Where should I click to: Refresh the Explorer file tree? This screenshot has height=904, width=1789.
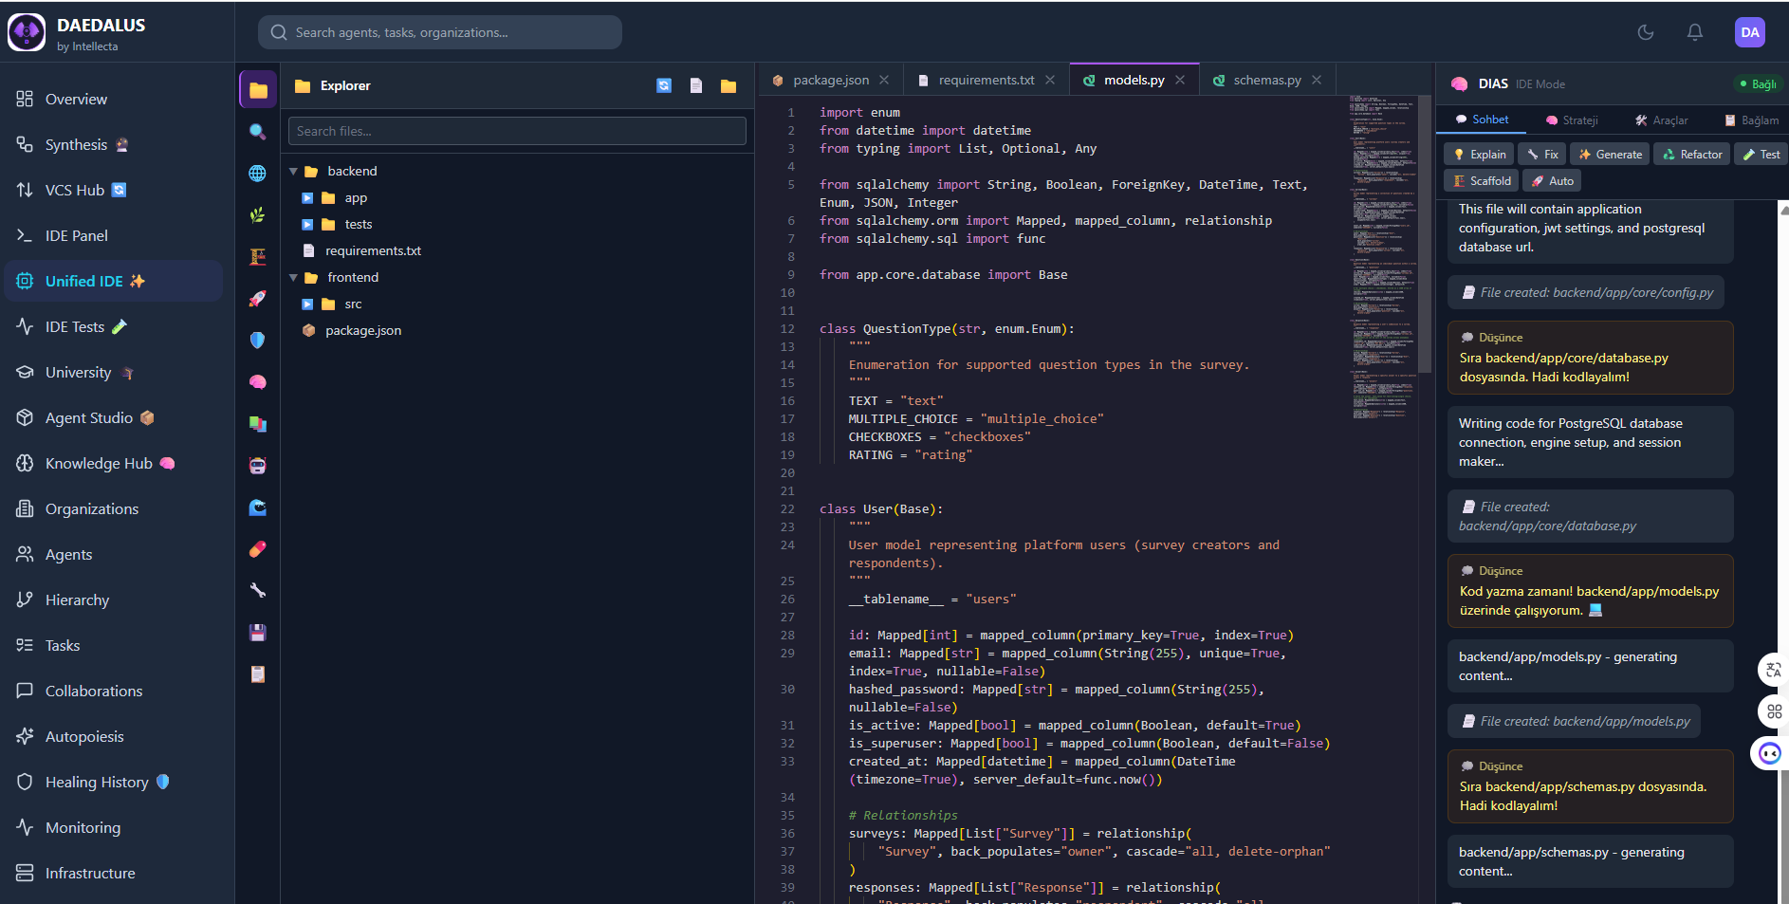[664, 85]
